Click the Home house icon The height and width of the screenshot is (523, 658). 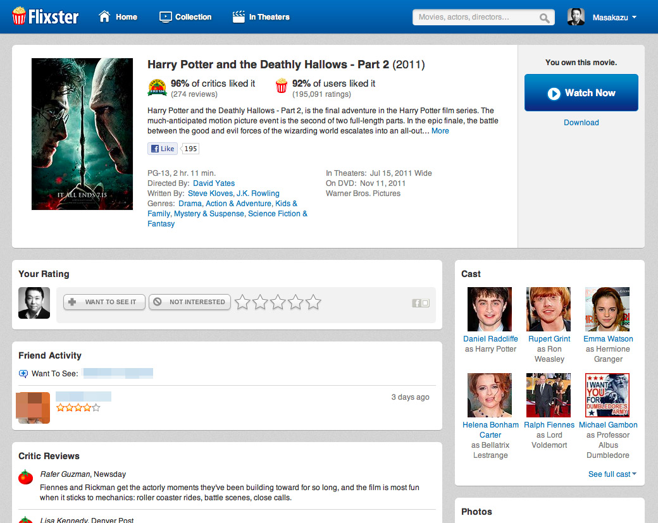(104, 17)
